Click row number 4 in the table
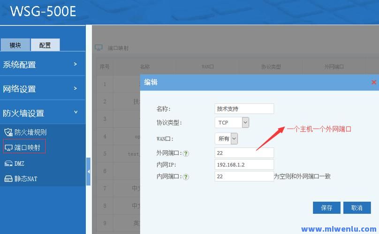This screenshot has height=234, width=379. coord(105,136)
